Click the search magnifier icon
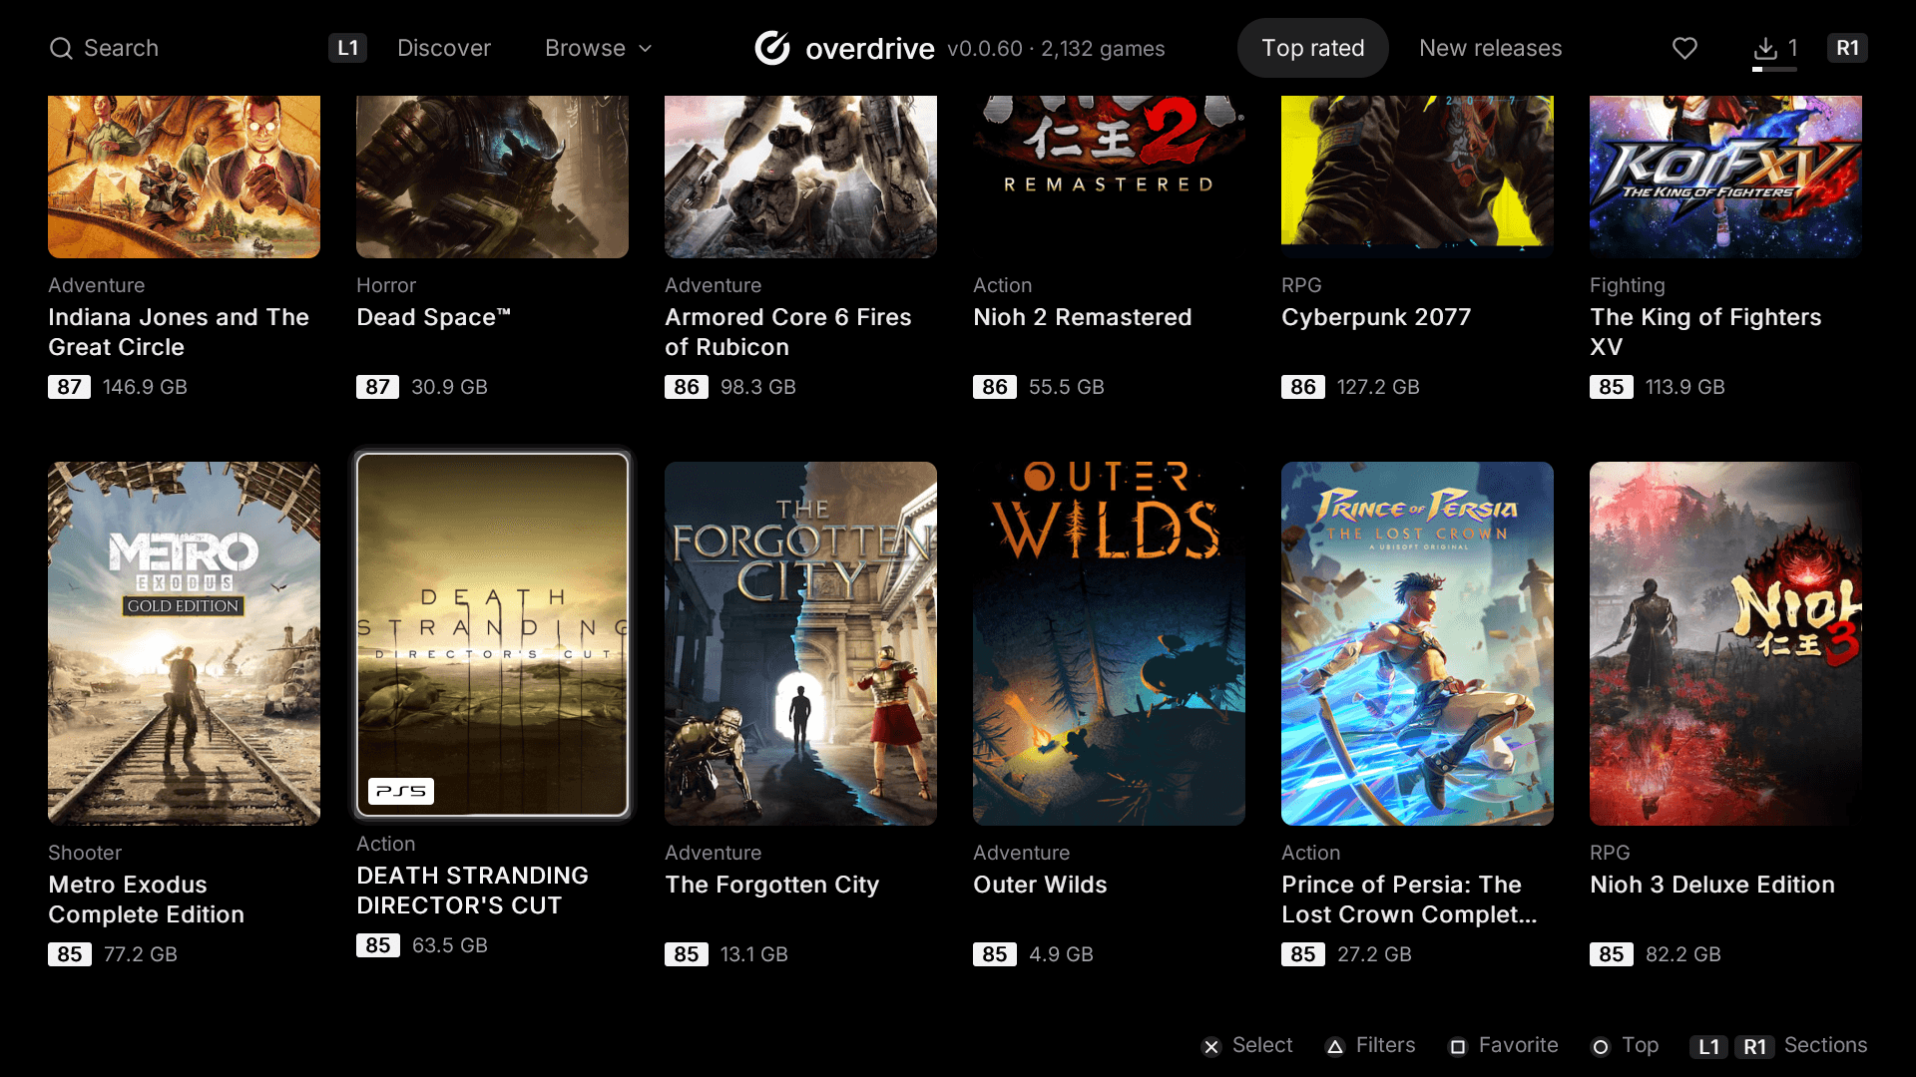 (61, 48)
